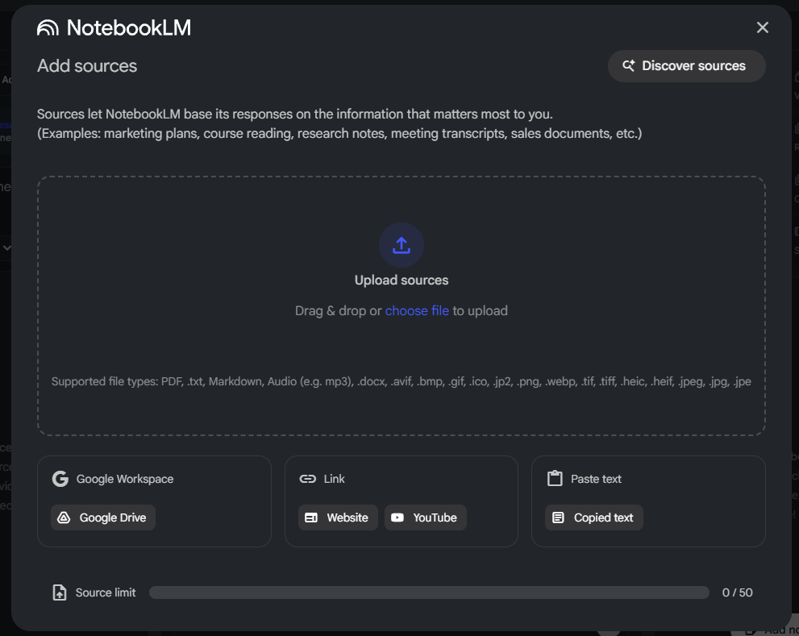Add a Website link as a source
The image size is (799, 636).
point(338,518)
